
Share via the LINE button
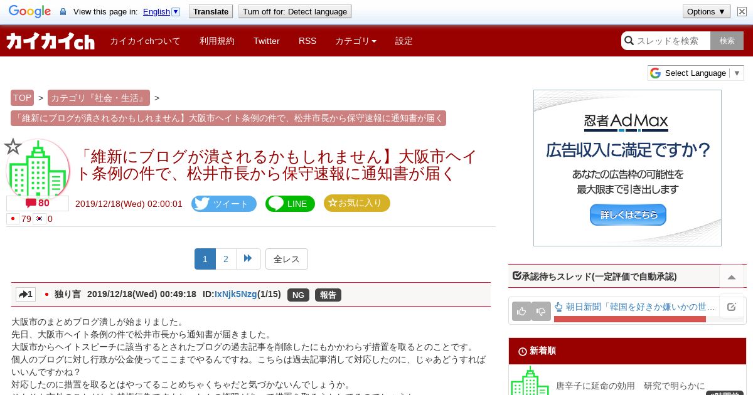click(290, 204)
